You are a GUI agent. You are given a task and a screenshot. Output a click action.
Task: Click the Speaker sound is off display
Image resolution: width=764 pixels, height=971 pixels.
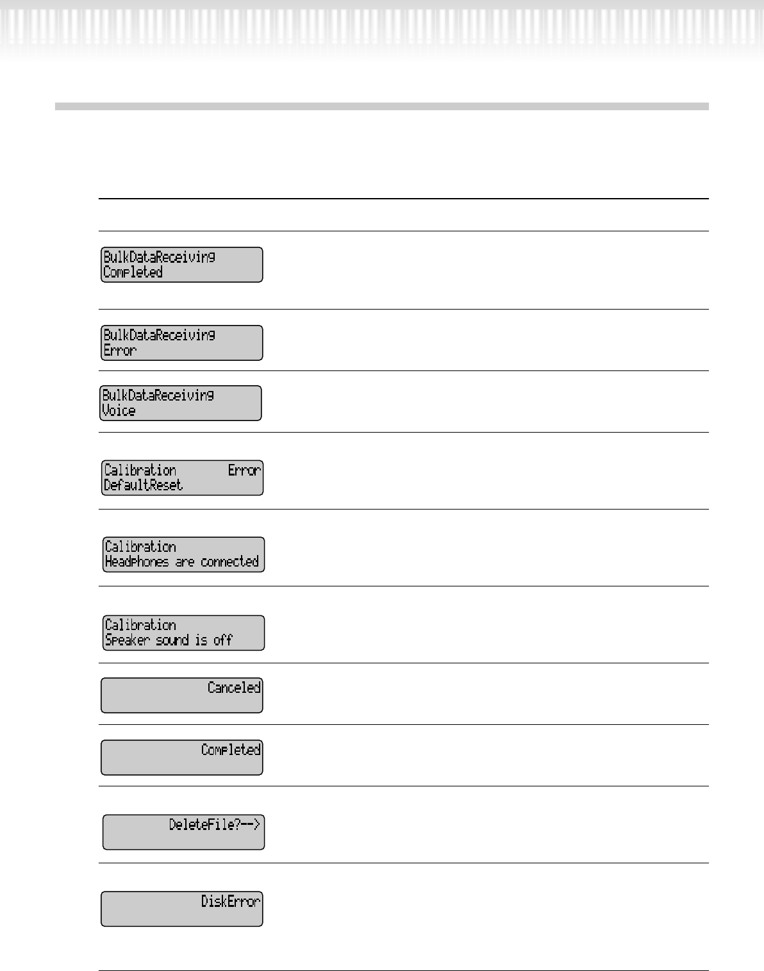[x=183, y=633]
